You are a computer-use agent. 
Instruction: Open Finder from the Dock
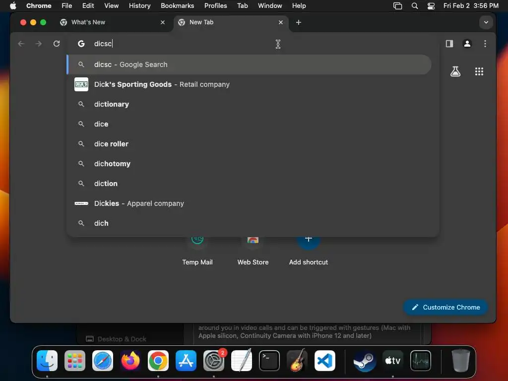(x=47, y=361)
